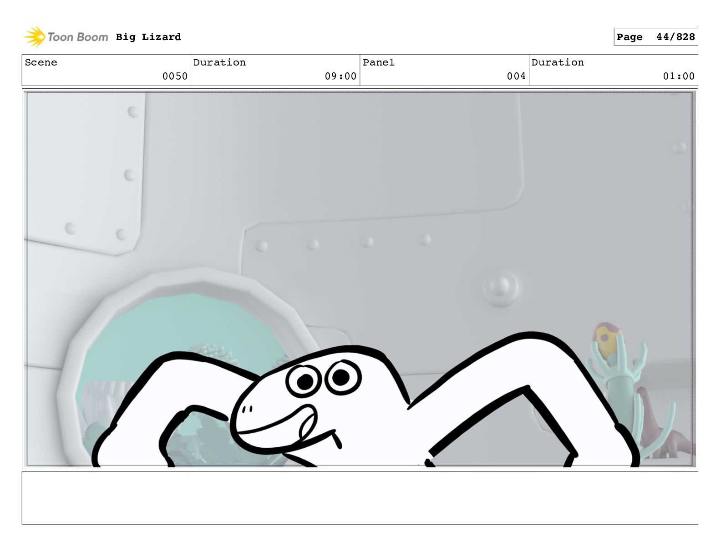This screenshot has width=721, height=557.
Task: Click the storyboard panel lizard drawing
Action: (x=366, y=400)
